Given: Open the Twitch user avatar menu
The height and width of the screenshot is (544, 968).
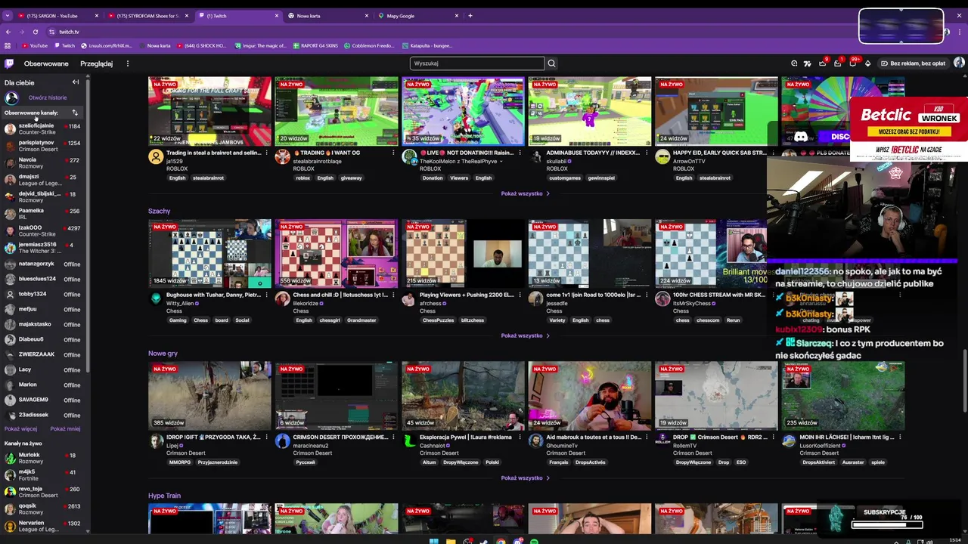Looking at the screenshot, I should (x=959, y=63).
